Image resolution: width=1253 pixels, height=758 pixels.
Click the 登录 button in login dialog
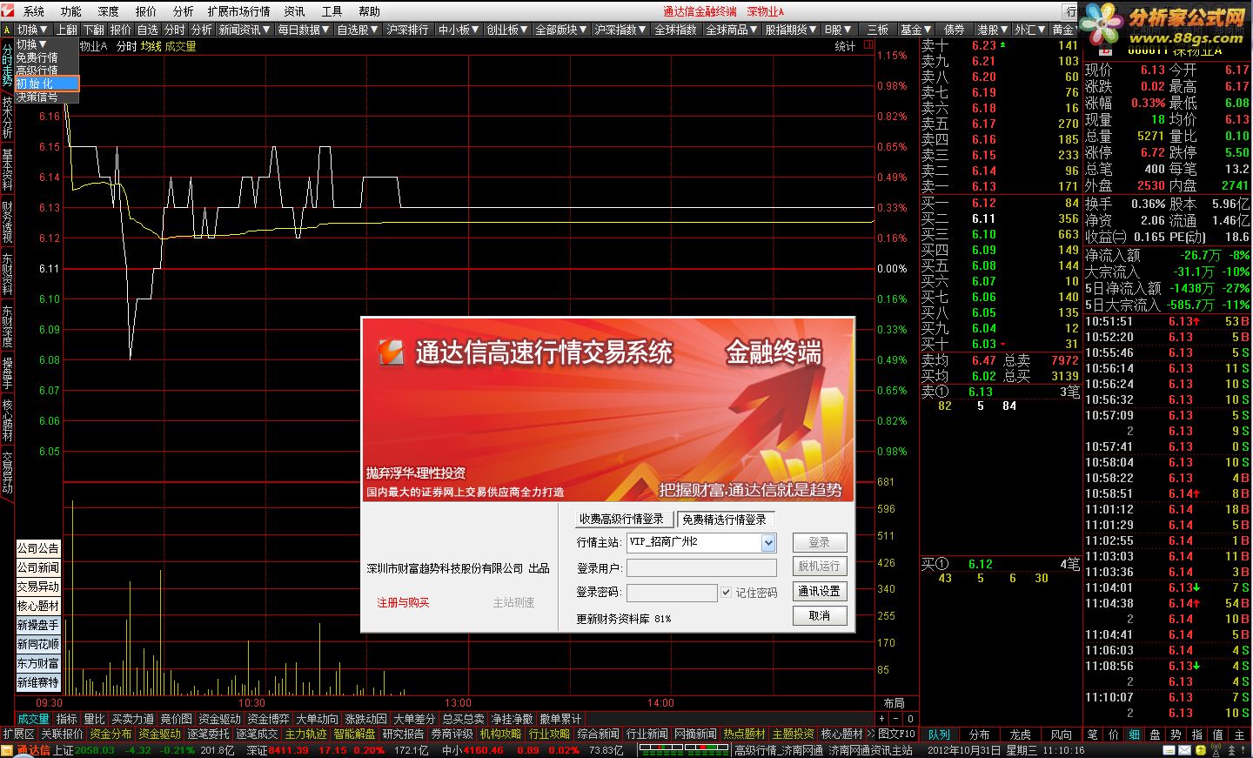[819, 542]
